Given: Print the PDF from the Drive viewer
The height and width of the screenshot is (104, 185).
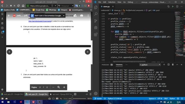Looking at the screenshot, I should tap(82, 16).
